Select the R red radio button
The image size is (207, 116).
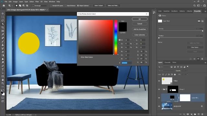click(120, 52)
